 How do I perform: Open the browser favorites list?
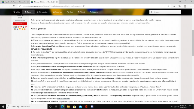click(174, 6)
